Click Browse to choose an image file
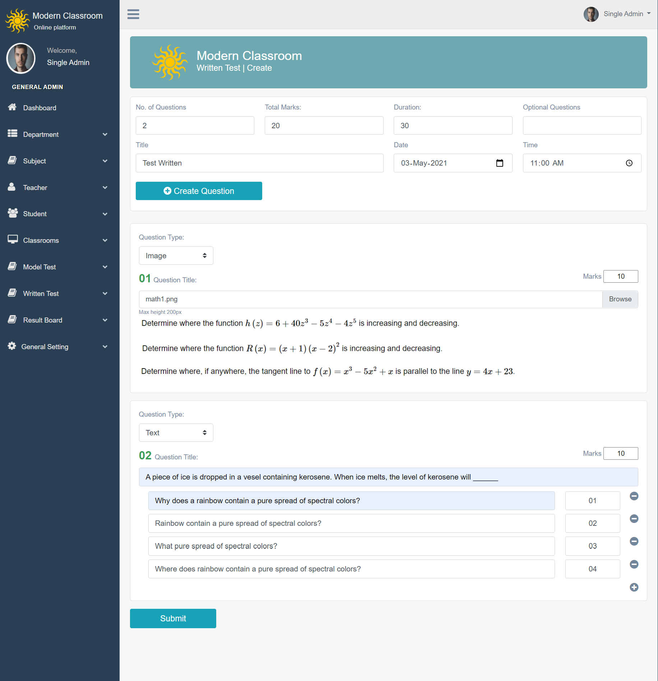 [620, 299]
